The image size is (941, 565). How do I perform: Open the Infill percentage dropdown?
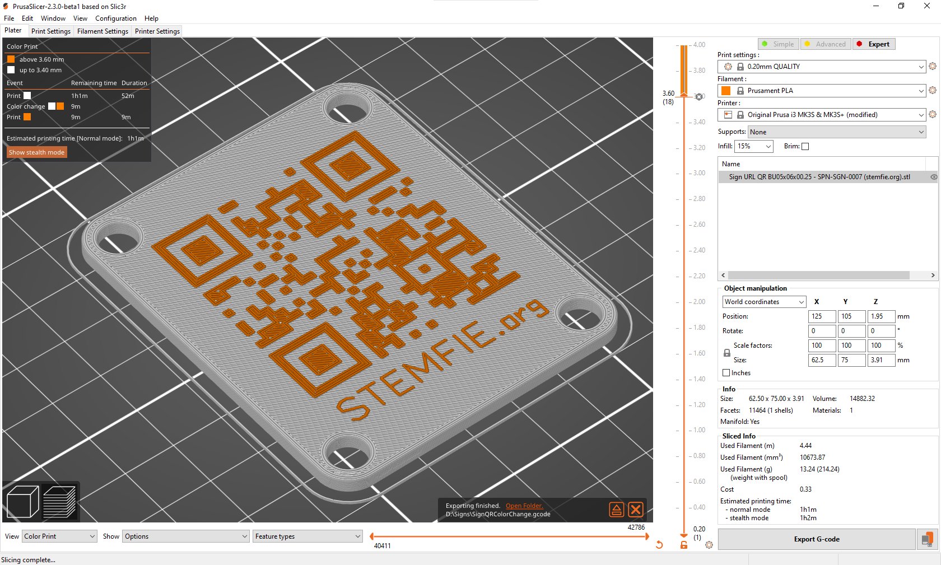(754, 146)
